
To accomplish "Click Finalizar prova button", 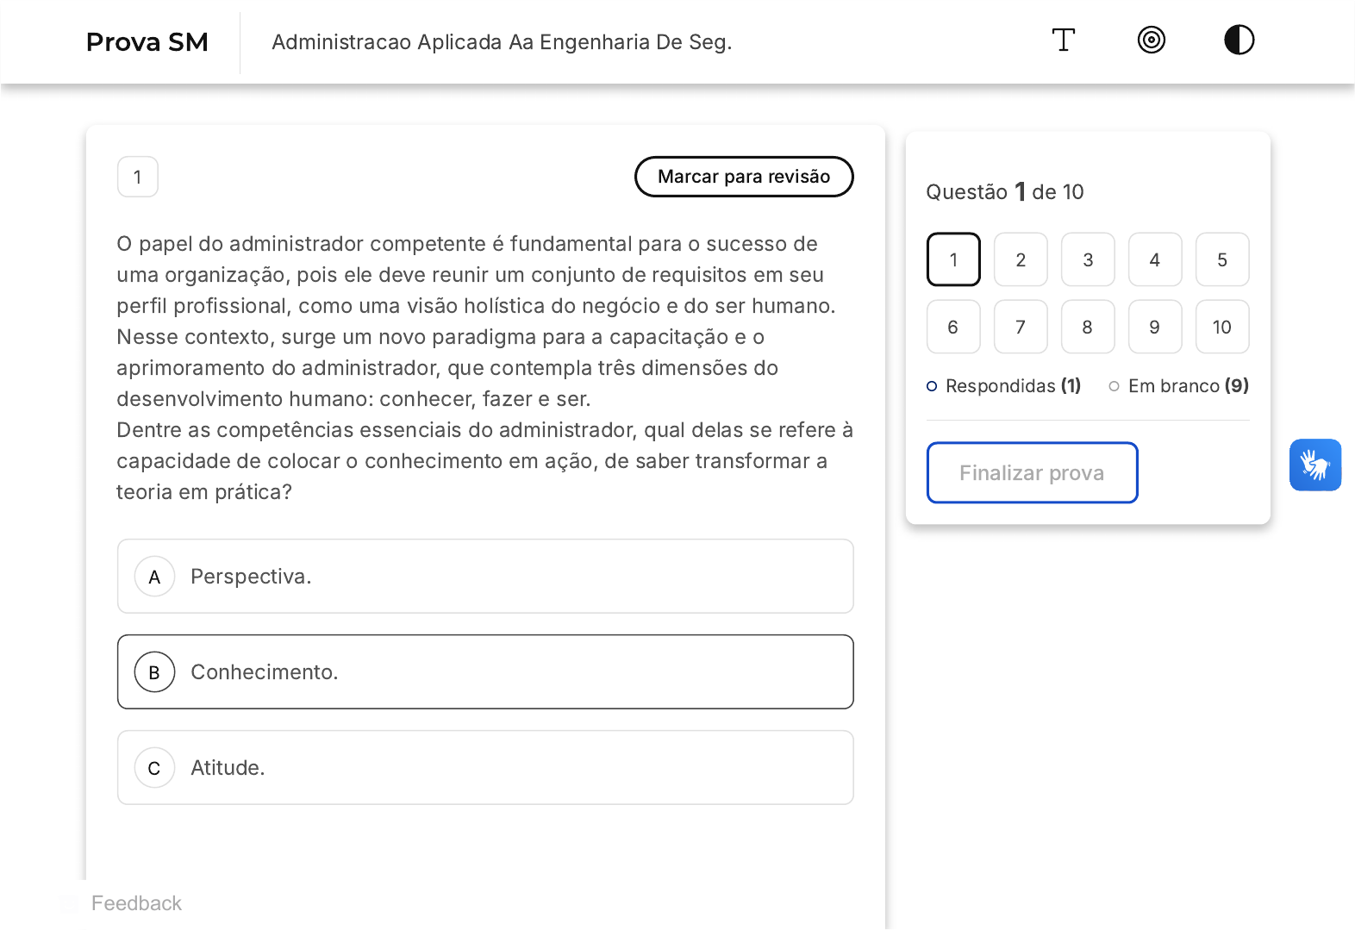I will [1032, 472].
